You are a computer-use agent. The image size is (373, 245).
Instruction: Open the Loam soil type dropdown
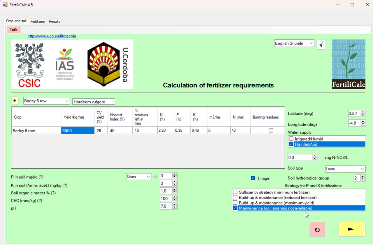(345, 169)
